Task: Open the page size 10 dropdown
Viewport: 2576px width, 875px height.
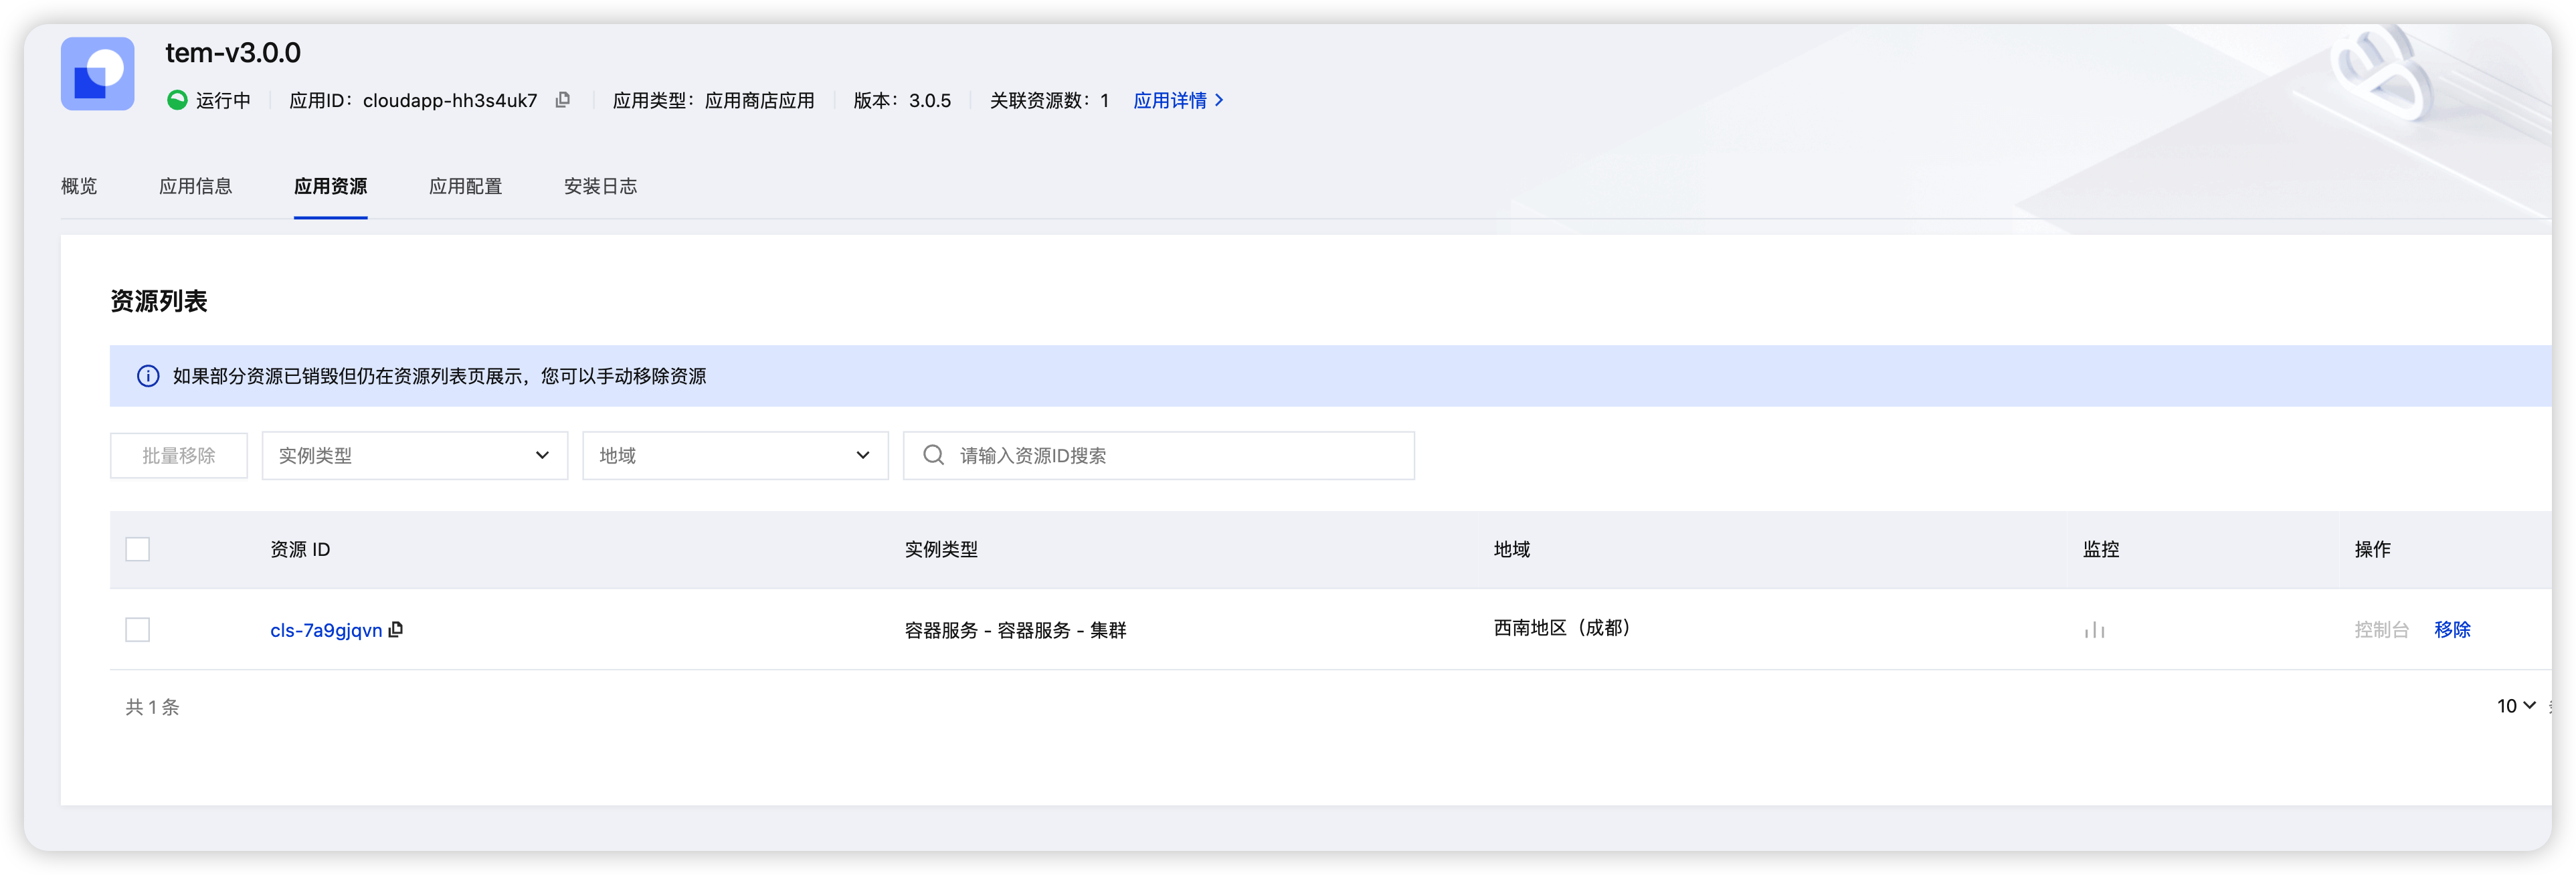Action: [x=2515, y=706]
